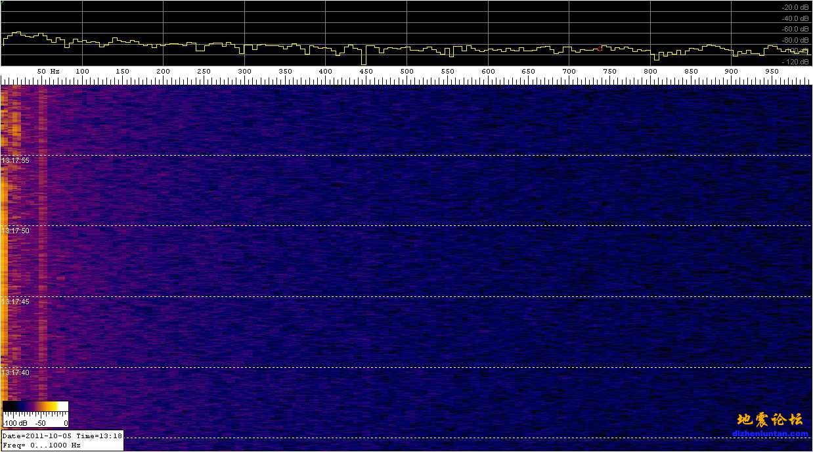The image size is (813, 452).
Task: Select the 13:17:40 timestamp on the waterfall
Action: (15, 373)
